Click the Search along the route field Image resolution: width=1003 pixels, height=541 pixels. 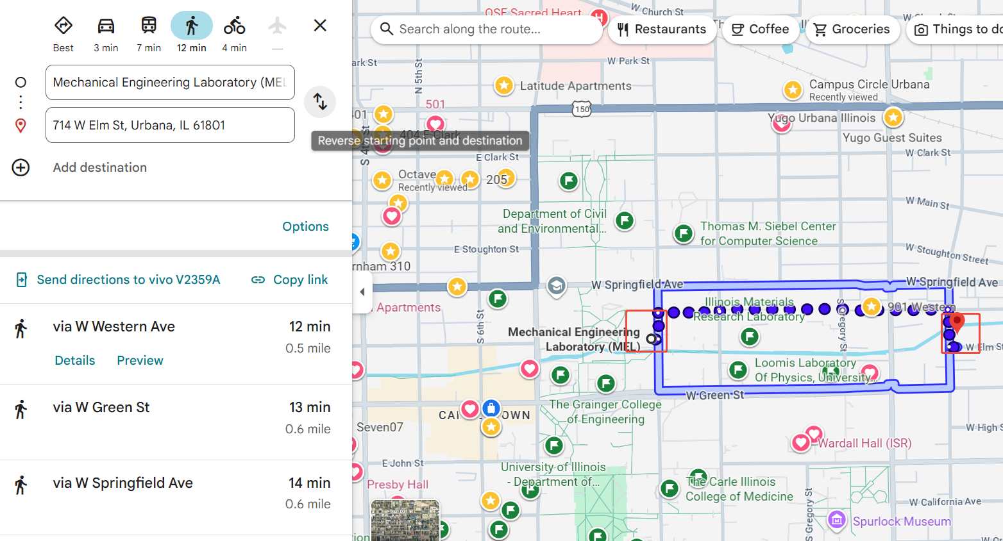(x=487, y=29)
